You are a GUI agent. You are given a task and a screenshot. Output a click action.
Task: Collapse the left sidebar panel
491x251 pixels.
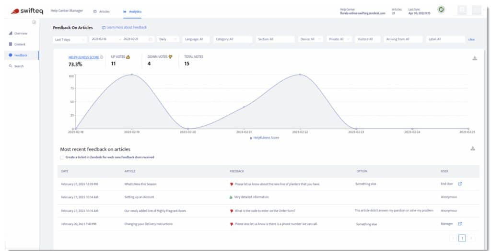point(34,22)
